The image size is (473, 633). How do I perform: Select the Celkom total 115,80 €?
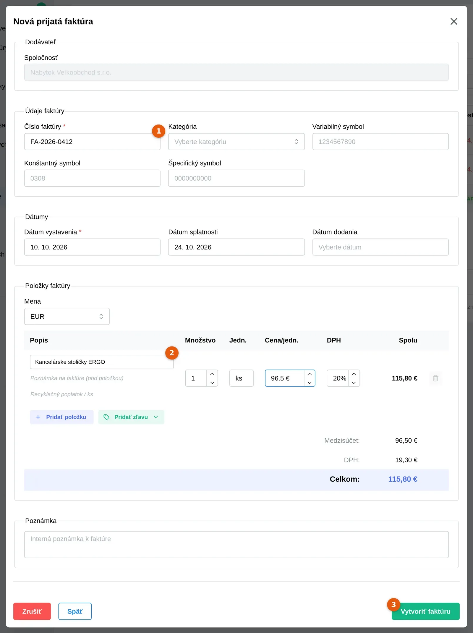click(403, 479)
